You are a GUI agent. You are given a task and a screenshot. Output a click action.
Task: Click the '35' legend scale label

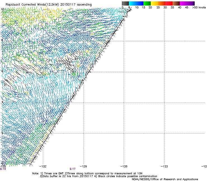172,7
